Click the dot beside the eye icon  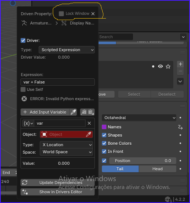click(x=153, y=66)
